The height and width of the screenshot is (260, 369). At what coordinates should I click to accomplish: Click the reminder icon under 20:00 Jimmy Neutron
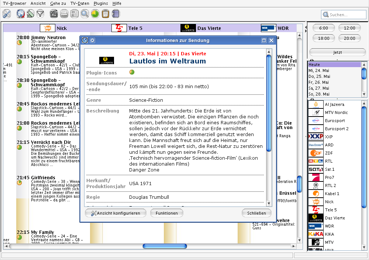click(19, 42)
